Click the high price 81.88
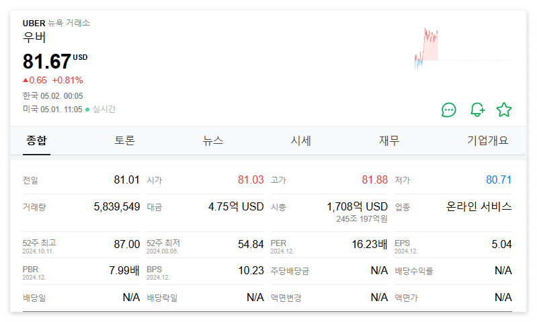The width and height of the screenshot is (537, 322). point(374,179)
